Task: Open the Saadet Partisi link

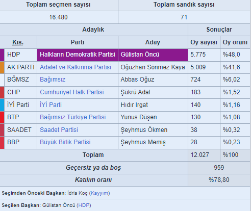Action: pos(59,130)
